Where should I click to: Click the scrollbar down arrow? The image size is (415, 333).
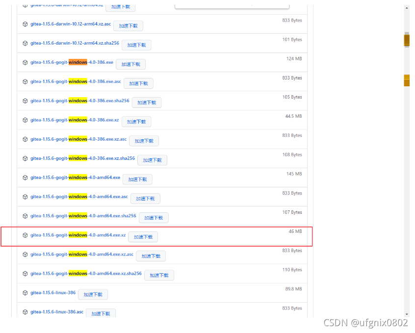(x=407, y=314)
